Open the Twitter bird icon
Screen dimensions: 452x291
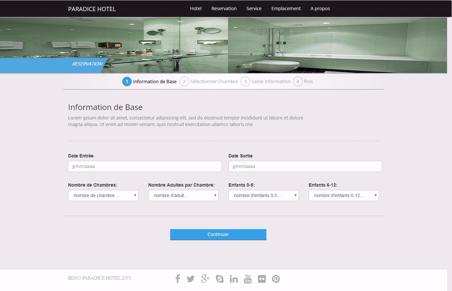[x=190, y=279]
